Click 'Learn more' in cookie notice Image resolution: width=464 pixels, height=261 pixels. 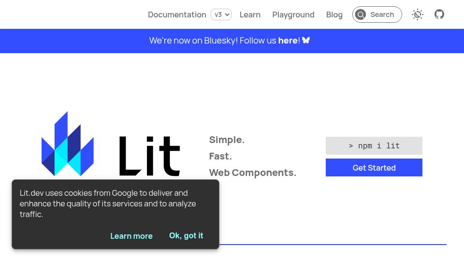pos(131,236)
